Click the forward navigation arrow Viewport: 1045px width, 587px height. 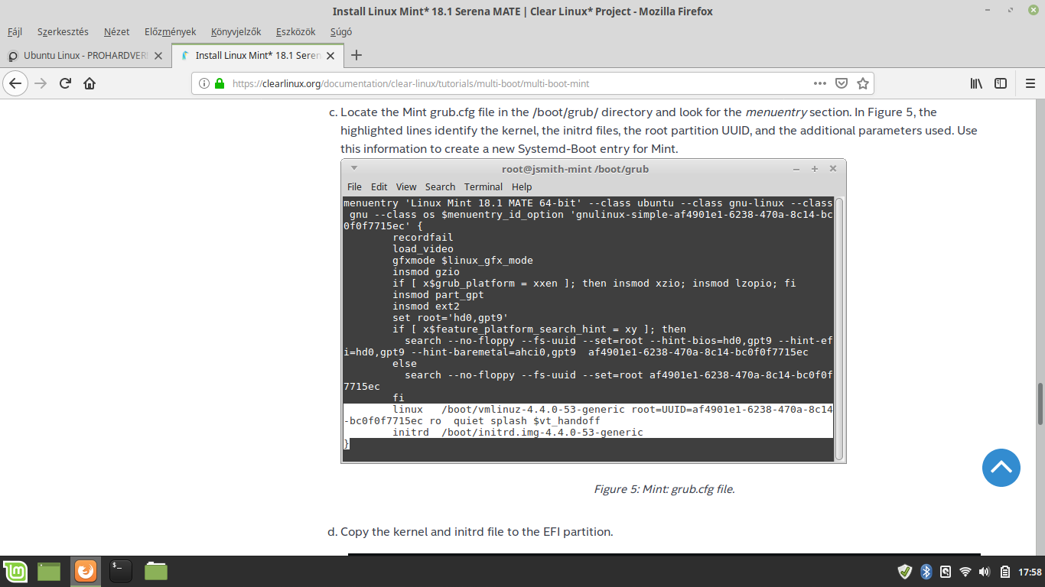(41, 83)
